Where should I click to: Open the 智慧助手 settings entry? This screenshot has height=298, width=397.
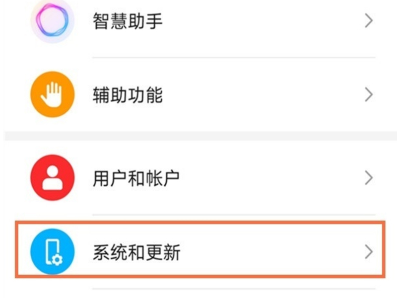coord(198,21)
